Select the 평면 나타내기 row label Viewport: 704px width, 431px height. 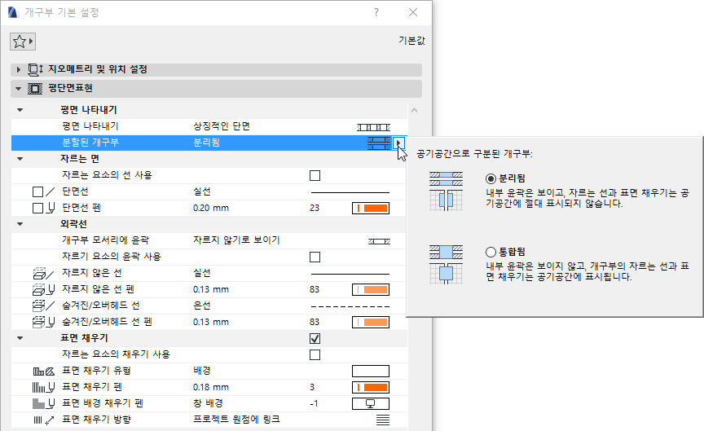(x=90, y=126)
